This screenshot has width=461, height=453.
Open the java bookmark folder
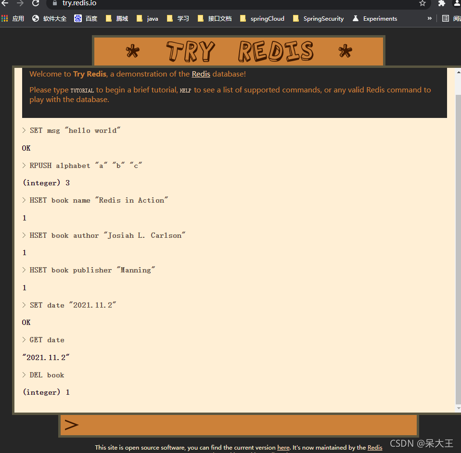click(148, 18)
